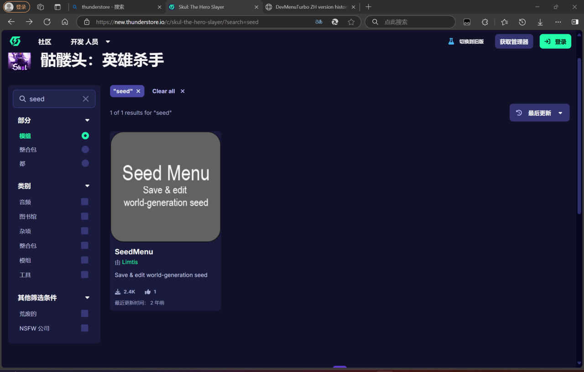The width and height of the screenshot is (584, 372).
Task: Check the 杂项 category checkbox
Action: [x=84, y=231]
